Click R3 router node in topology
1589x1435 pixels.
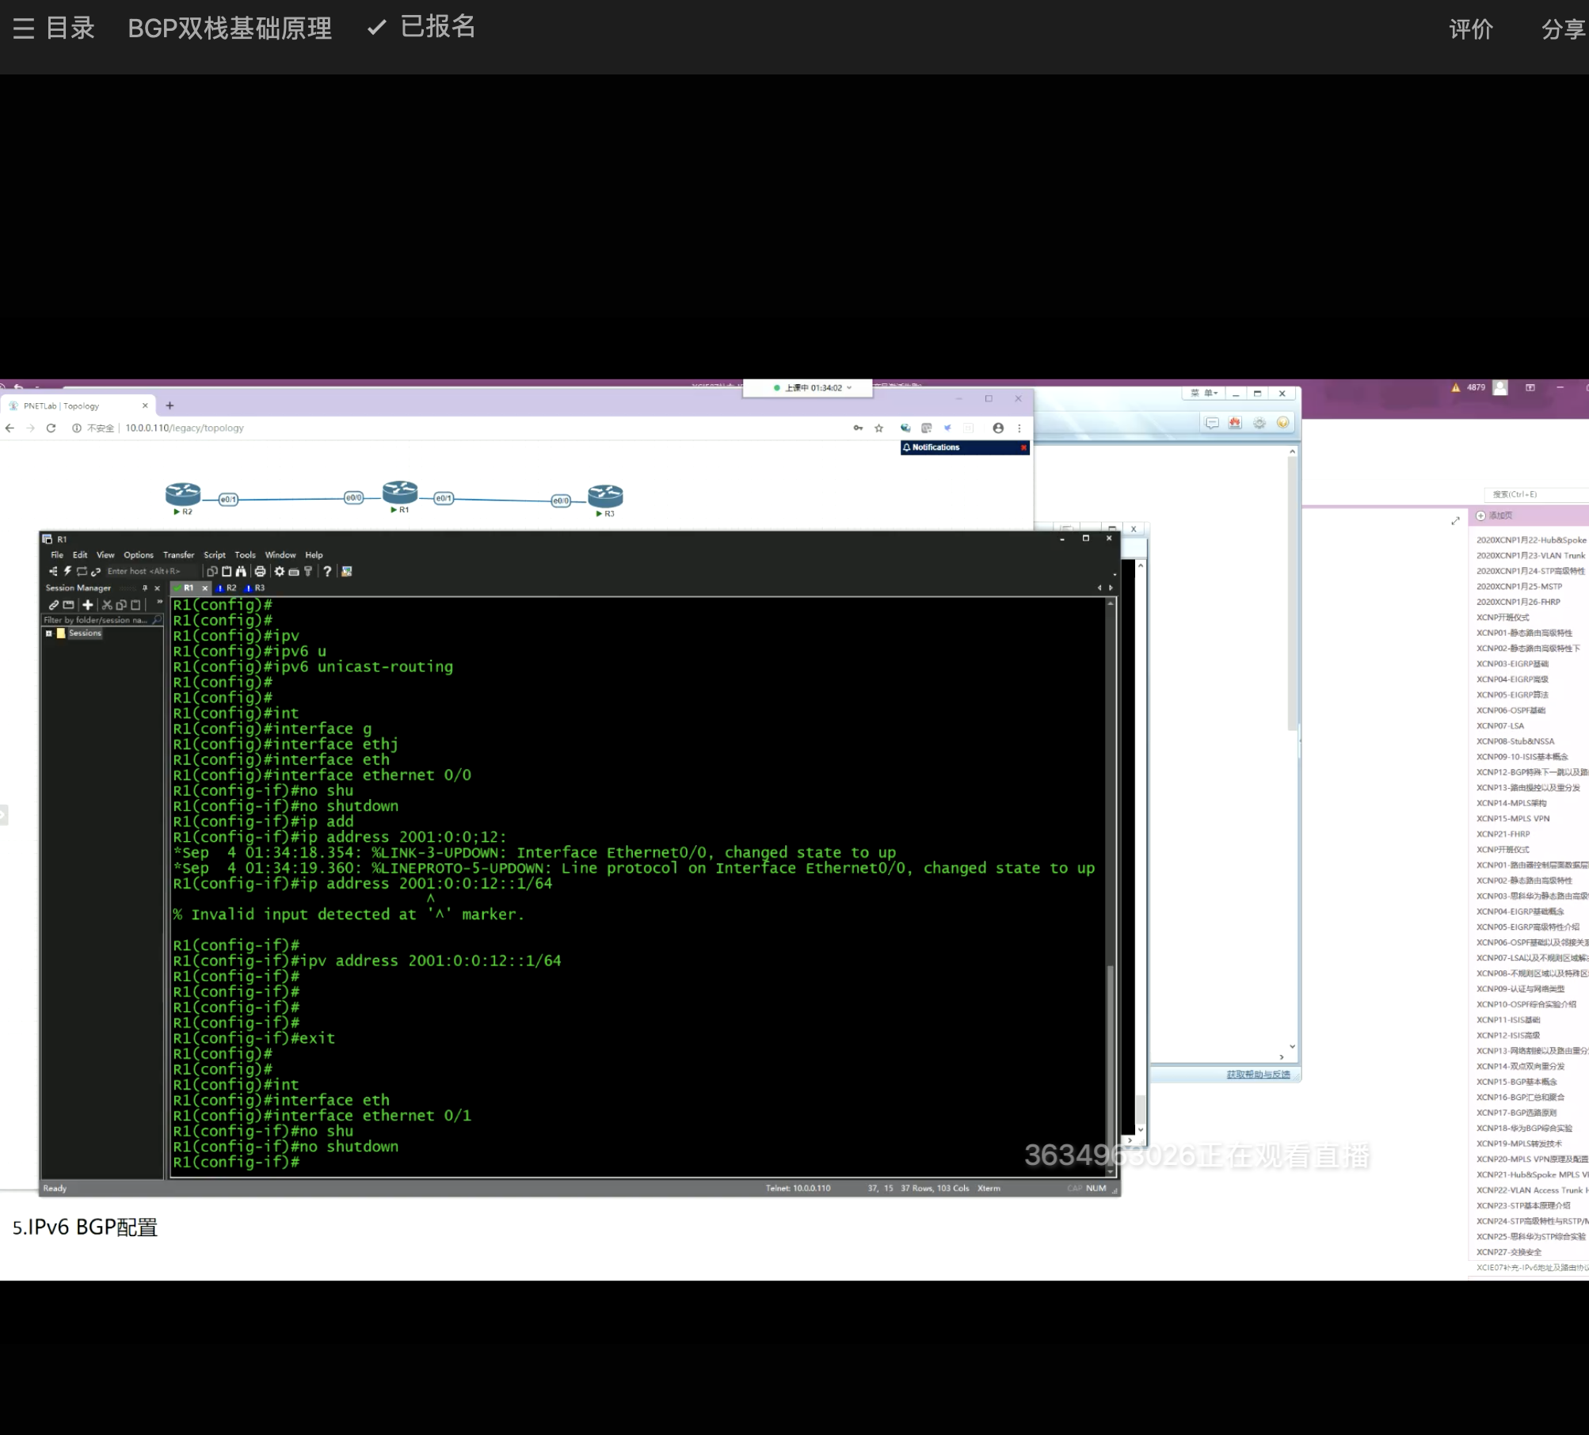(x=605, y=497)
